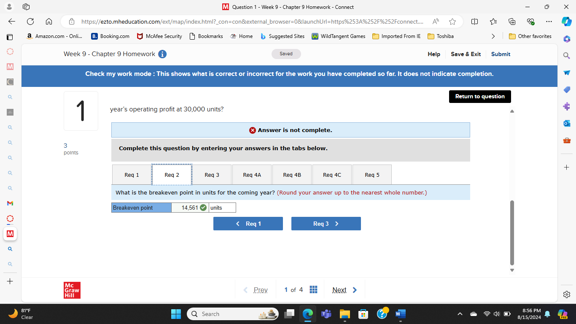The height and width of the screenshot is (324, 576).
Task: Open sidebar settings gear icon
Action: (x=567, y=294)
